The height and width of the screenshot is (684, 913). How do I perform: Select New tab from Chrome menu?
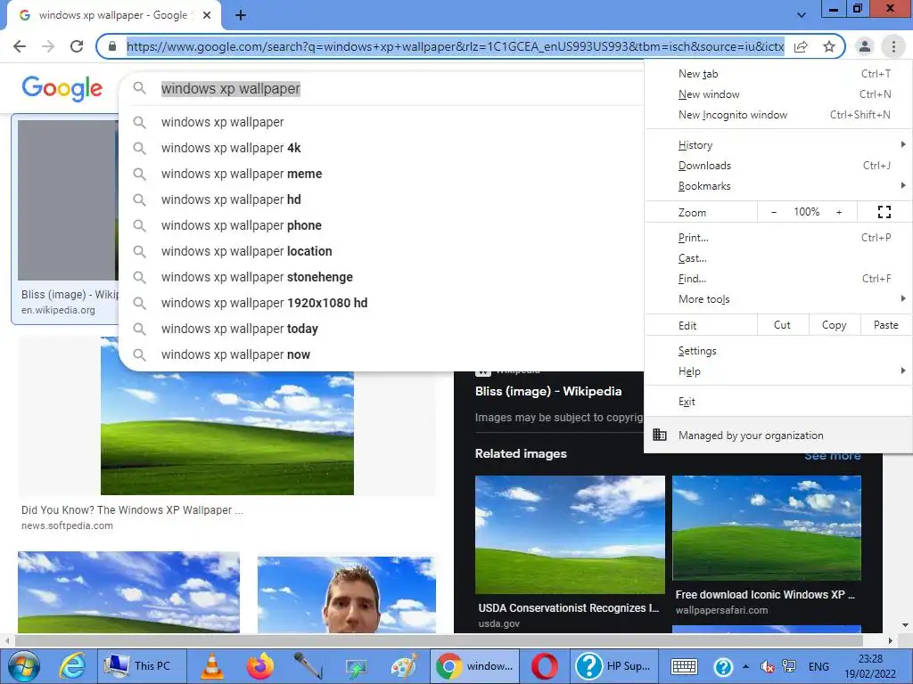pyautogui.click(x=777, y=74)
